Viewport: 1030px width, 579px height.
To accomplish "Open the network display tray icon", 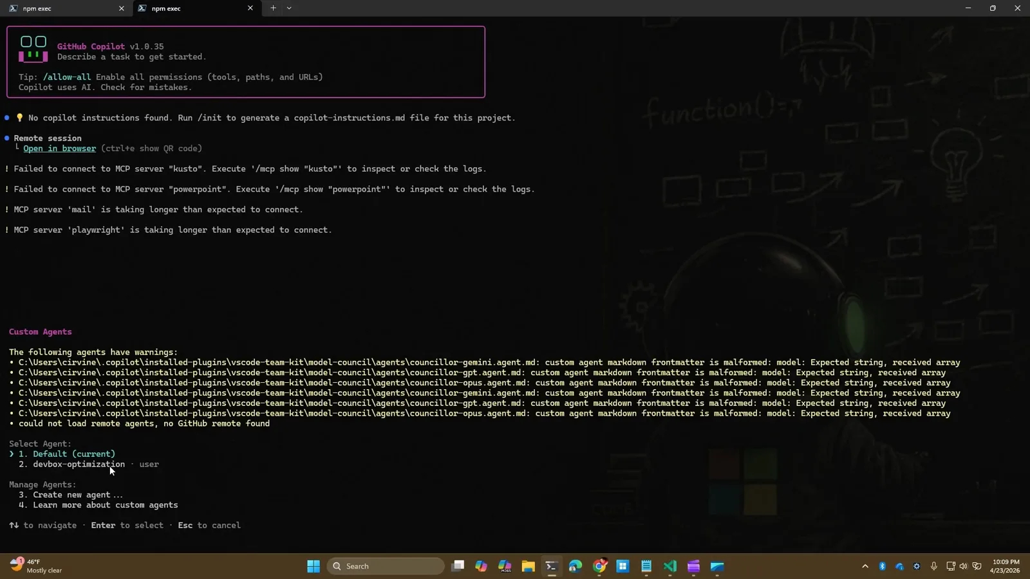I will click(x=951, y=566).
